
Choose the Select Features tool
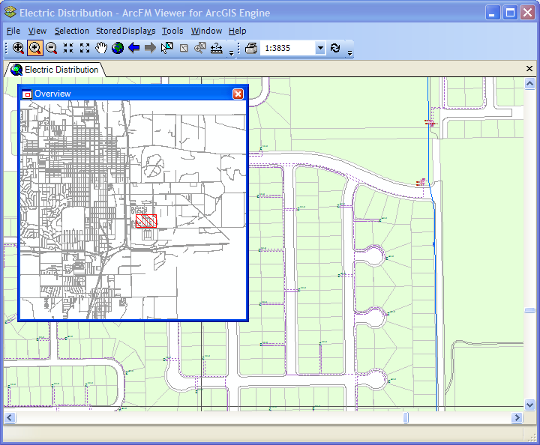click(167, 48)
